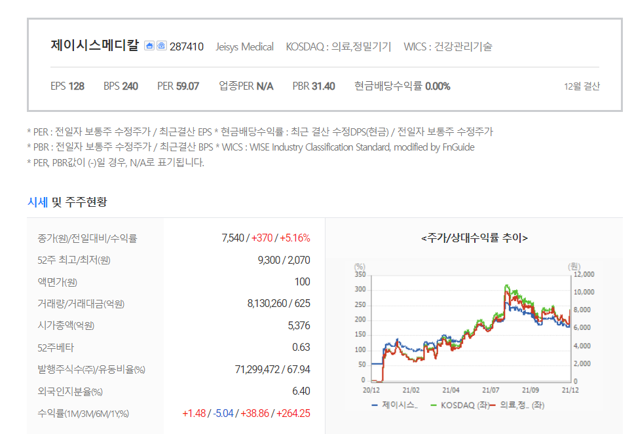Screen dimensions: 634x434
Task: Select the 12월 결산 label
Action: [x=582, y=86]
